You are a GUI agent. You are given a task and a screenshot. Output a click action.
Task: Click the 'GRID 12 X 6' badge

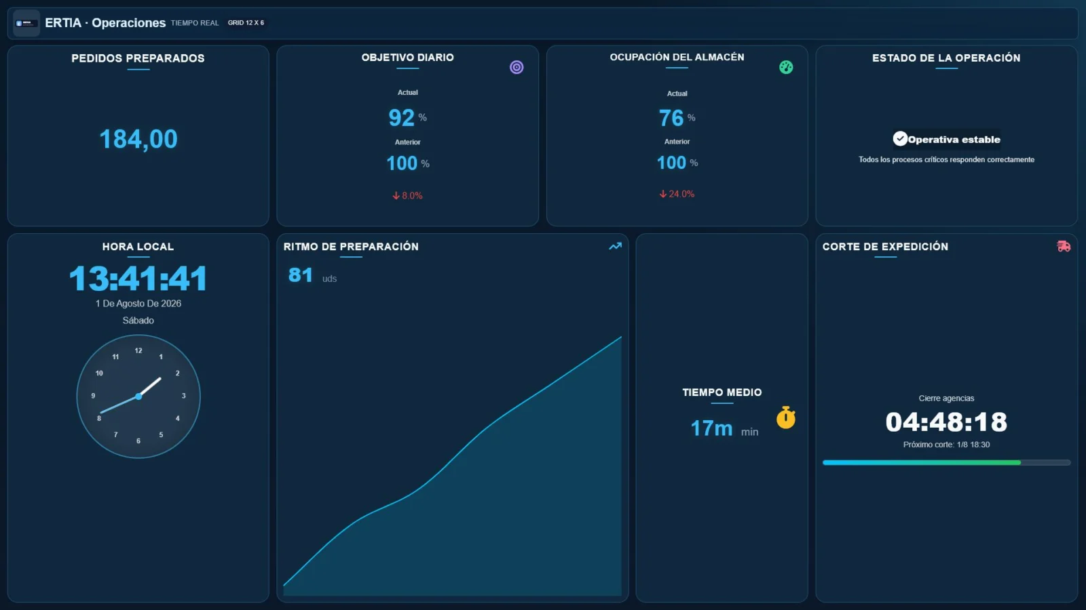[x=246, y=23]
